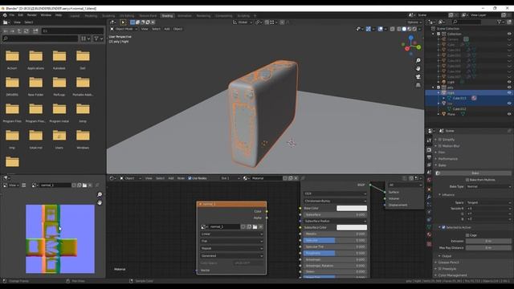This screenshot has height=289, width=514.
Task: Open Global transform orientation dropdown
Action: click(x=243, y=22)
